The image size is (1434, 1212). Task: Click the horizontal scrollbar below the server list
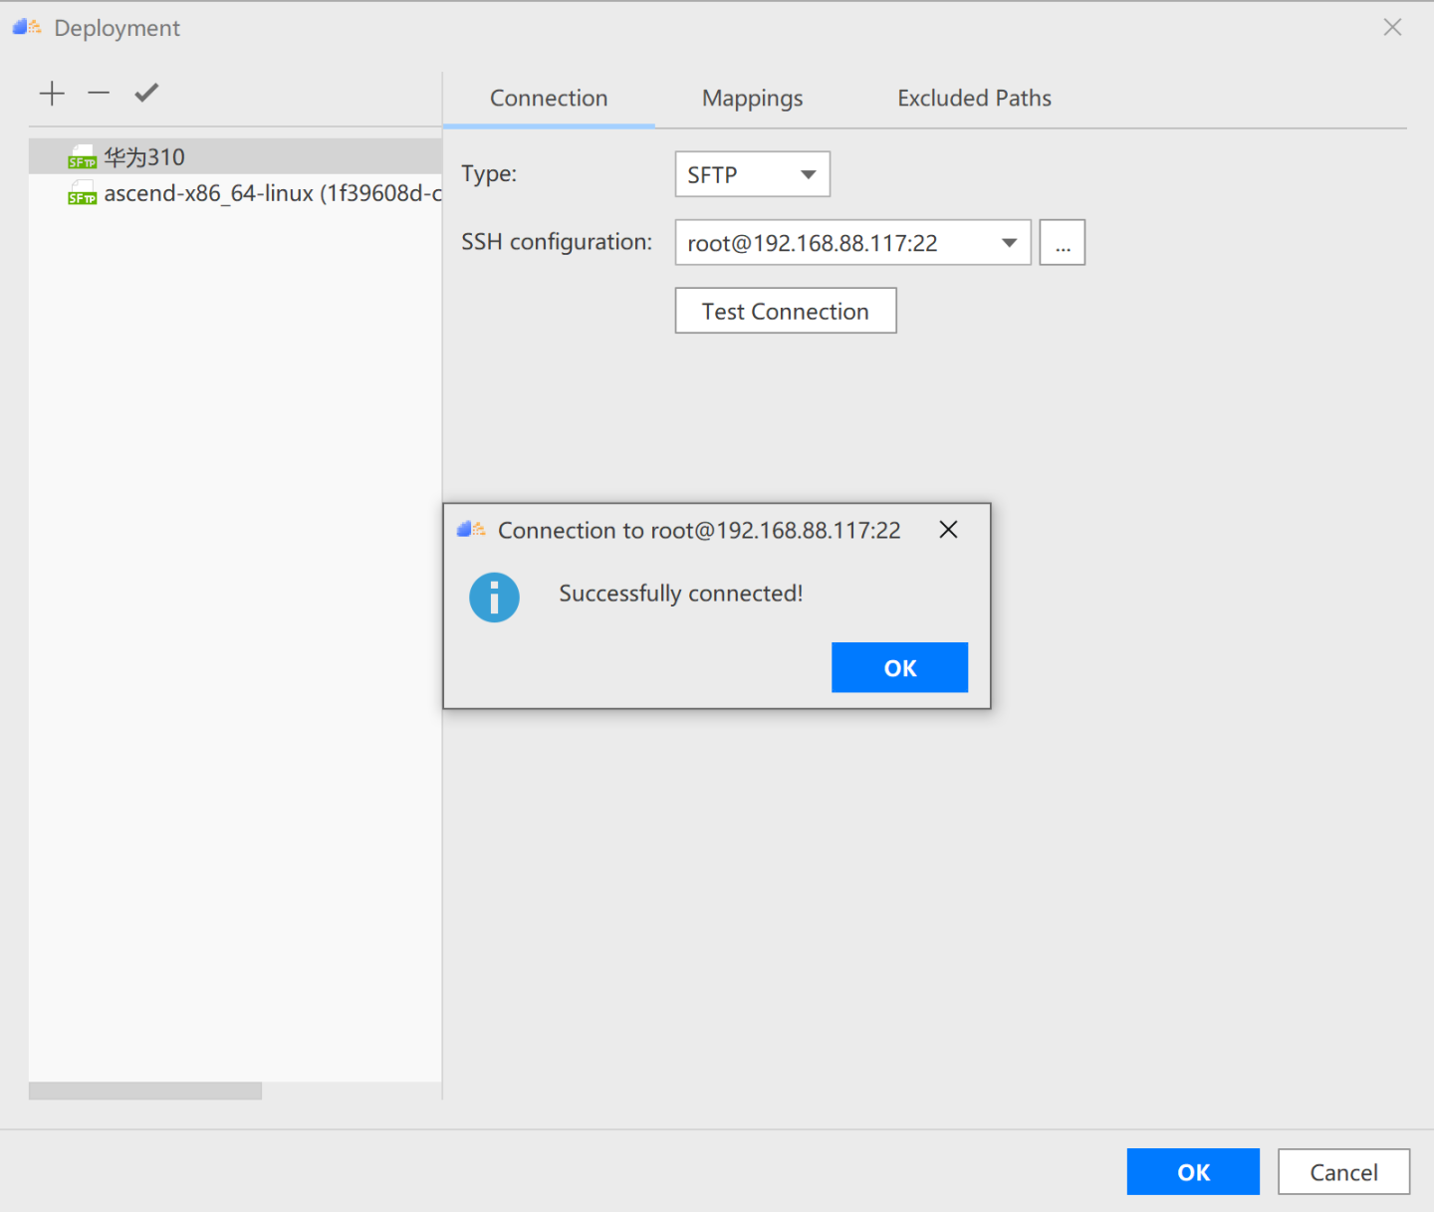click(144, 1091)
